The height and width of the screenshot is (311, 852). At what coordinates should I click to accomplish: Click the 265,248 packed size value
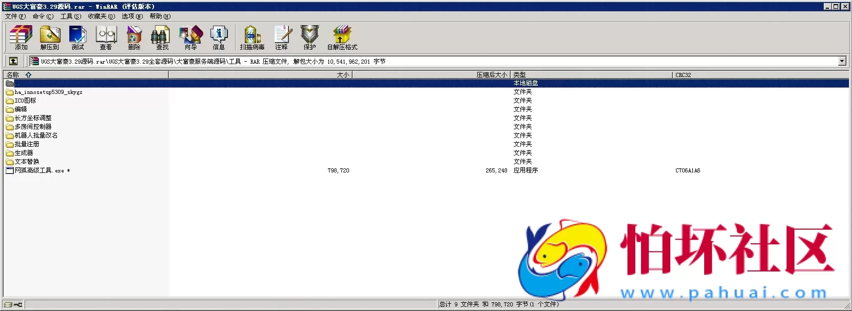pos(496,170)
